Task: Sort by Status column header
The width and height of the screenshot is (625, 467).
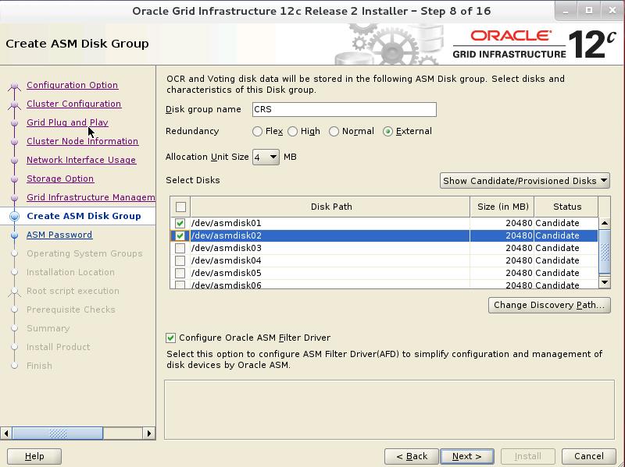Action: click(567, 207)
